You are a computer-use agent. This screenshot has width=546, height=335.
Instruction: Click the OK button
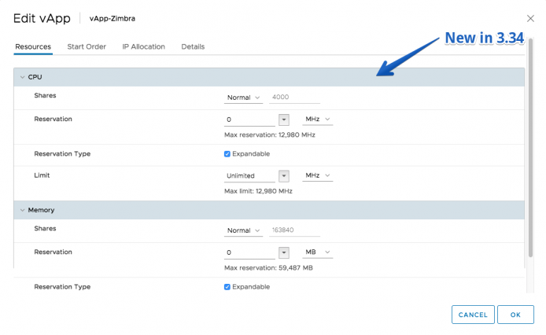pyautogui.click(x=515, y=315)
